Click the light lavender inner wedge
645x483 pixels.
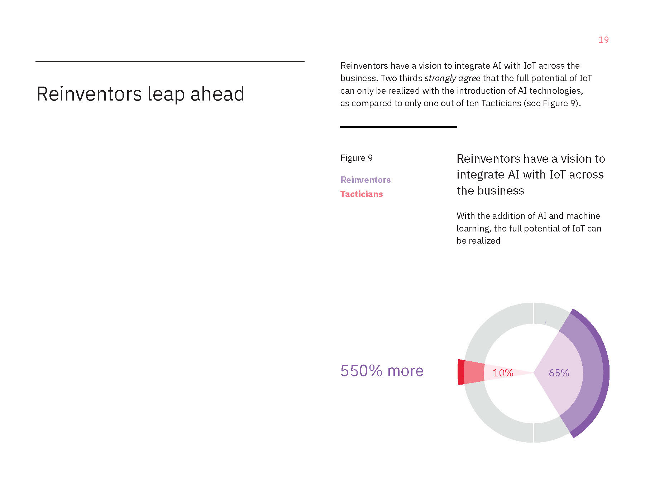559,358
